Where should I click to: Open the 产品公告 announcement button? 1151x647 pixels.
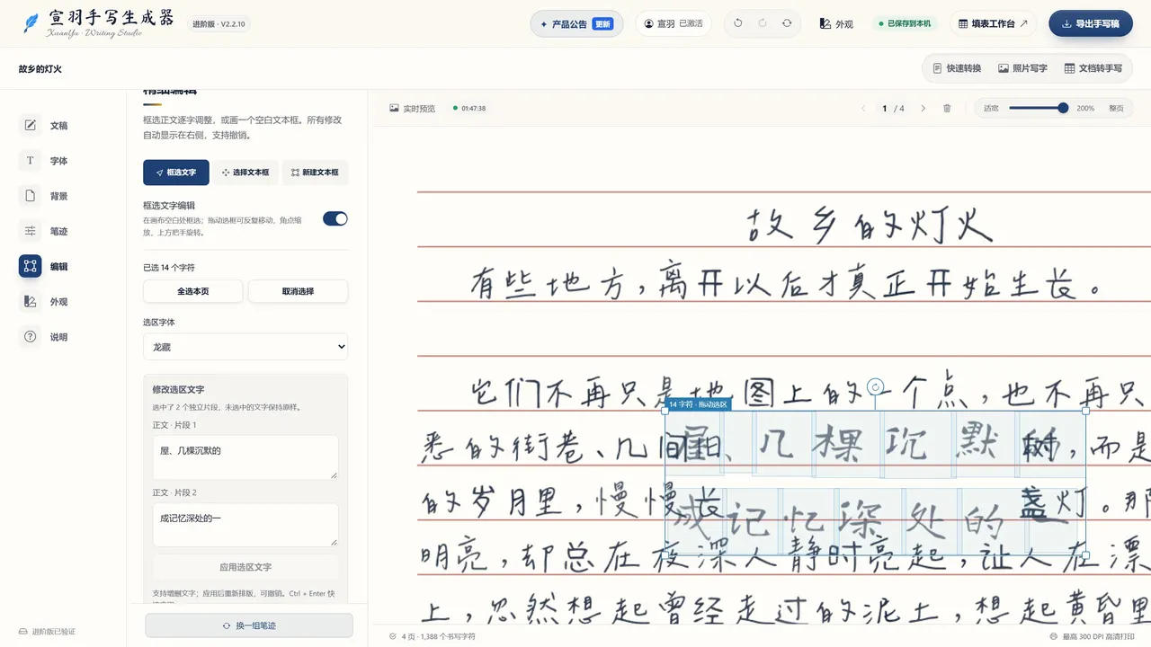577,23
